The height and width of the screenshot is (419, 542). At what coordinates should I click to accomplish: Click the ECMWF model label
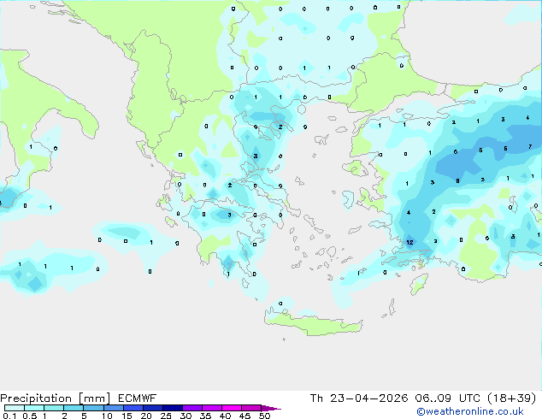137,398
